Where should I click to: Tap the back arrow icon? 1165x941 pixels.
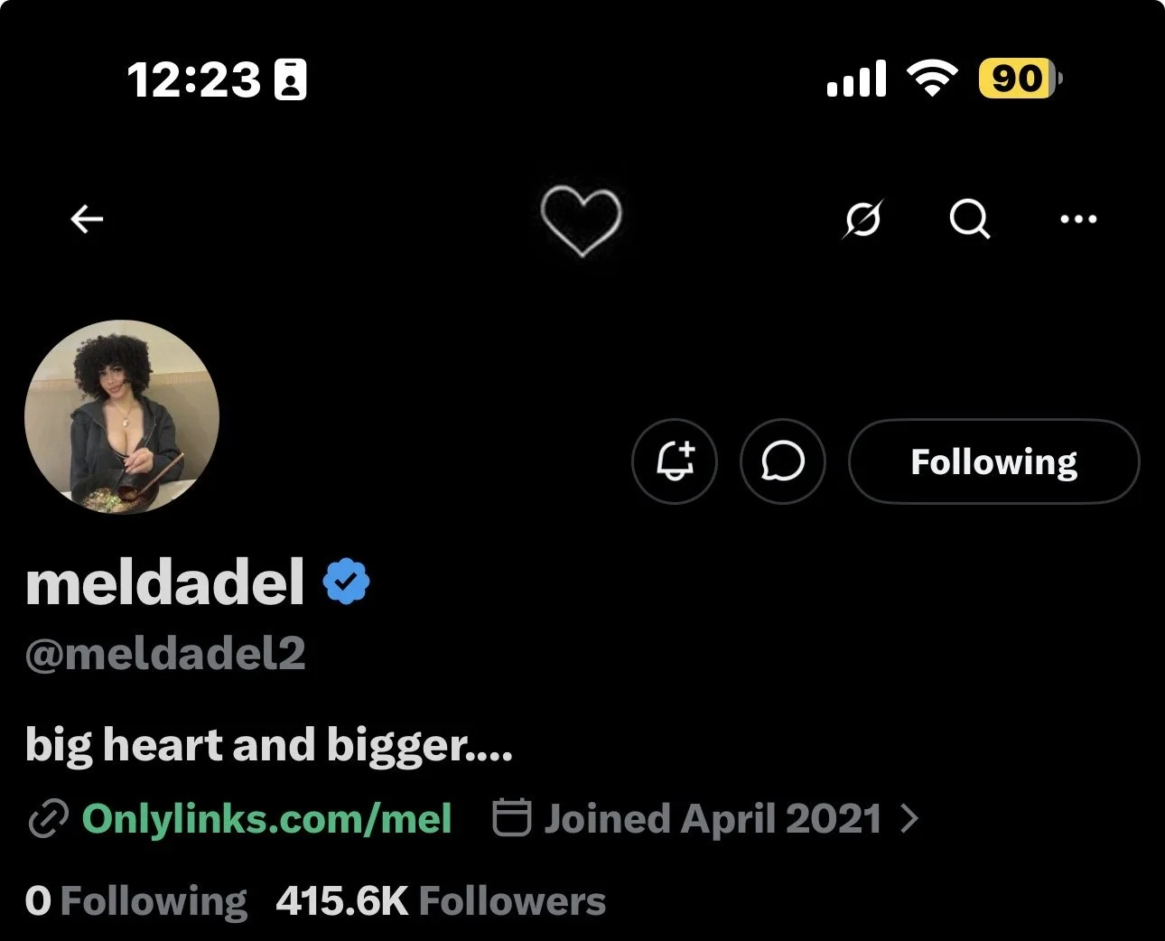tap(87, 219)
